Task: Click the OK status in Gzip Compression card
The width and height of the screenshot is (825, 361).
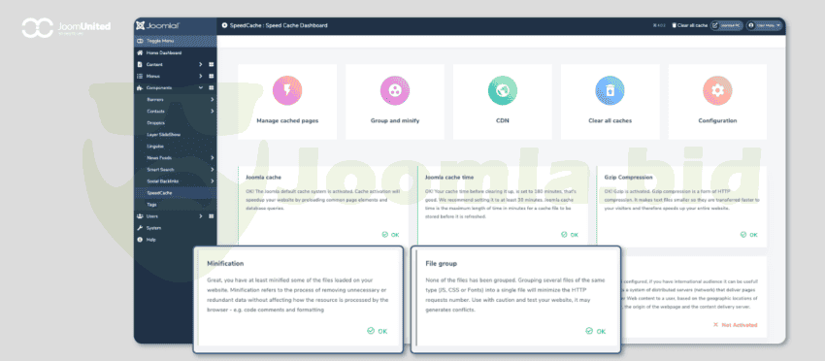Action: pos(748,235)
